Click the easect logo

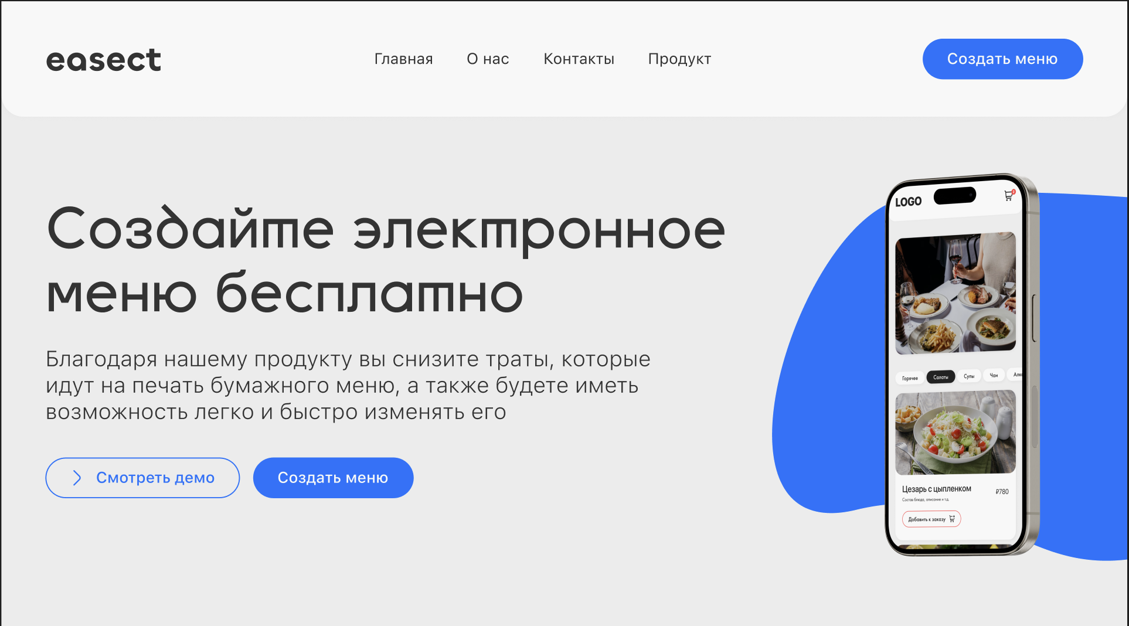tap(103, 59)
